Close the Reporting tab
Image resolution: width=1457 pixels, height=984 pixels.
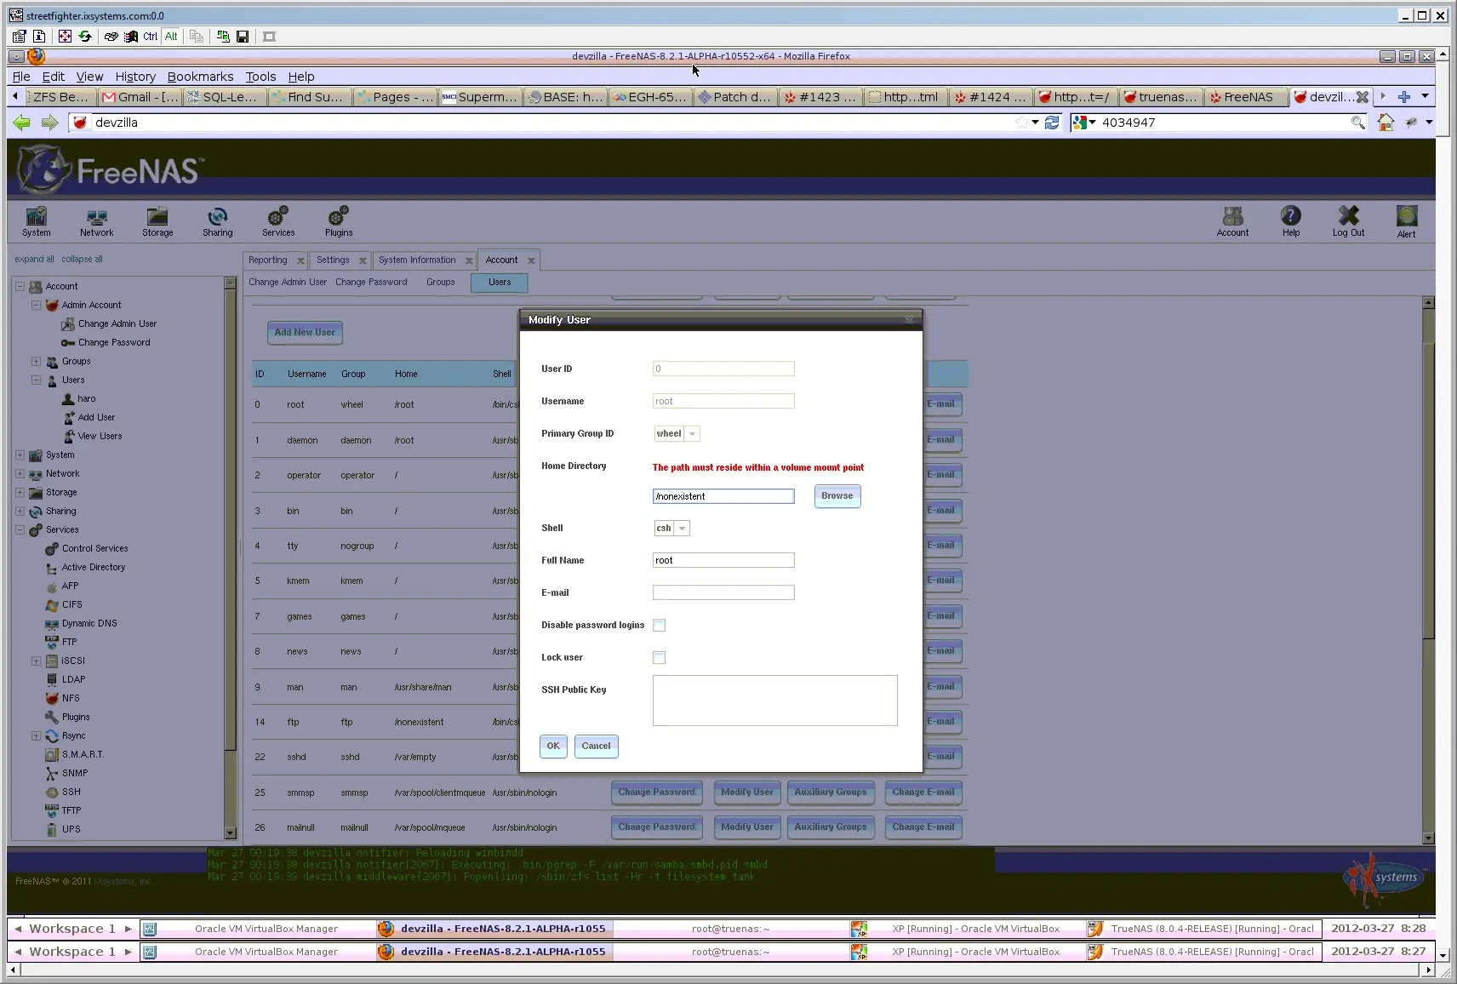(300, 260)
